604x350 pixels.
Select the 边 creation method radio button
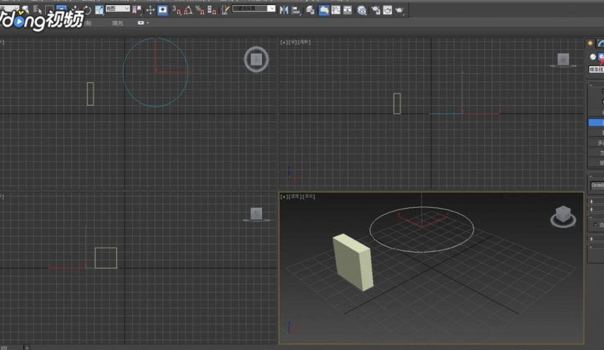click(x=596, y=224)
